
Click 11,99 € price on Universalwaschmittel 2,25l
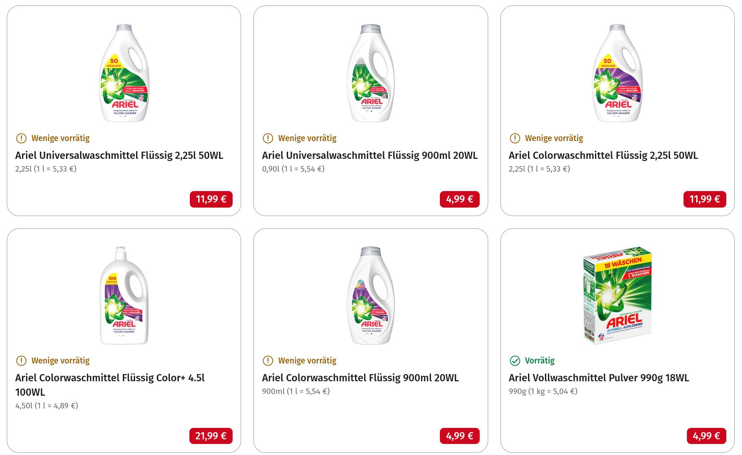211,199
